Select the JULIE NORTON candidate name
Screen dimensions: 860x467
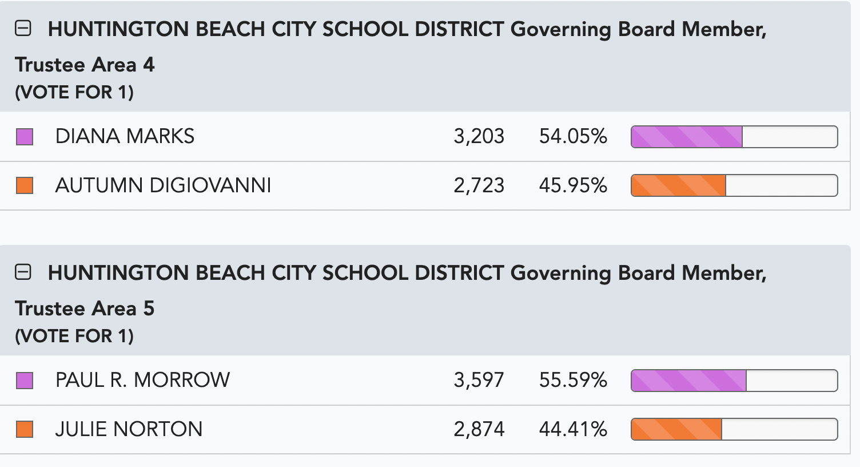tap(129, 429)
